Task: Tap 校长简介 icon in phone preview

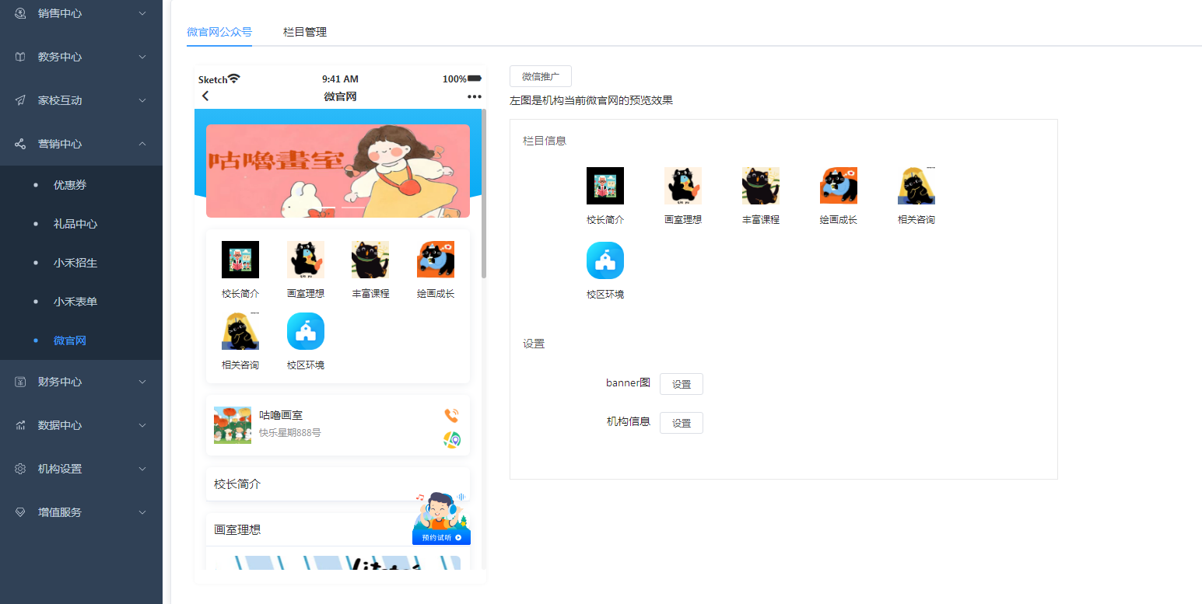Action: click(240, 260)
